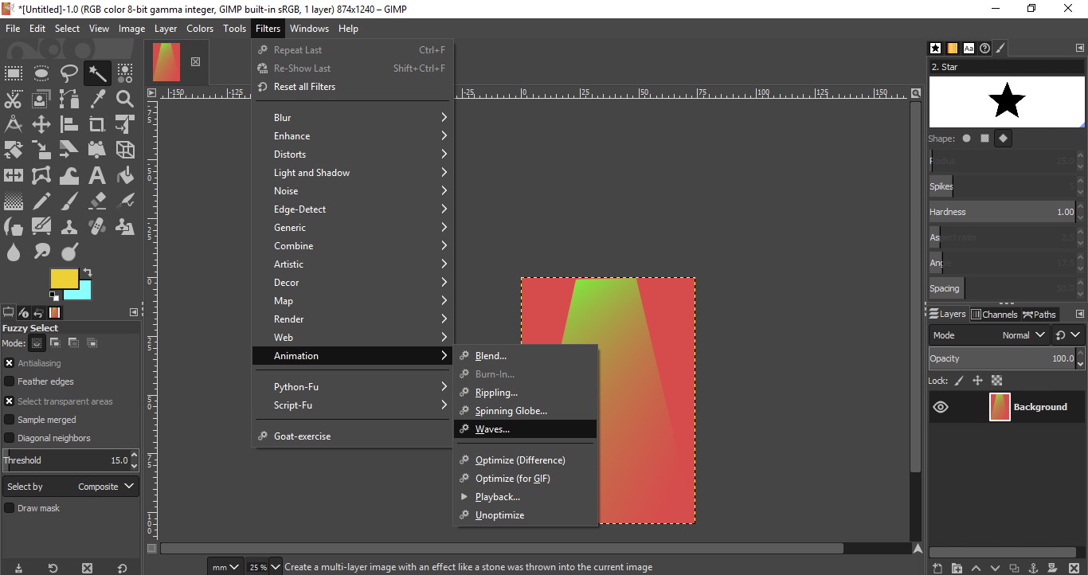The image size is (1088, 575).
Task: Open the tool options panel menu arrow
Action: click(134, 313)
